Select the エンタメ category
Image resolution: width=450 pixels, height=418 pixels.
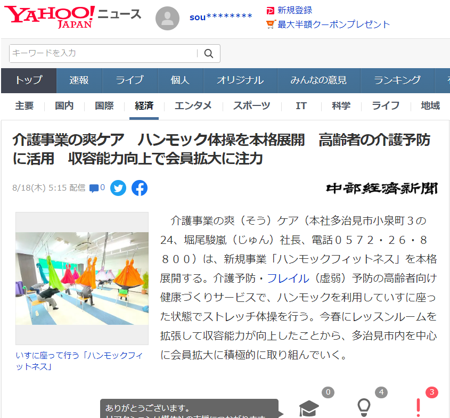(x=193, y=105)
